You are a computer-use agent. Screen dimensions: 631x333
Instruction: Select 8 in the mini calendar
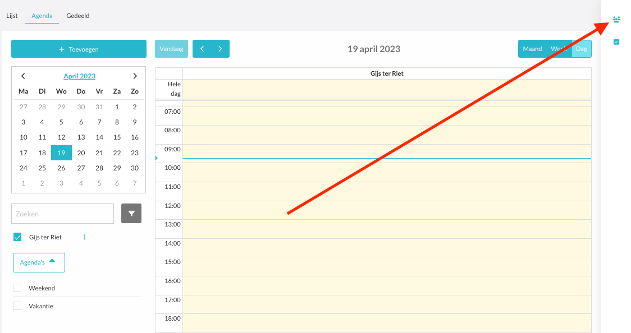point(117,122)
